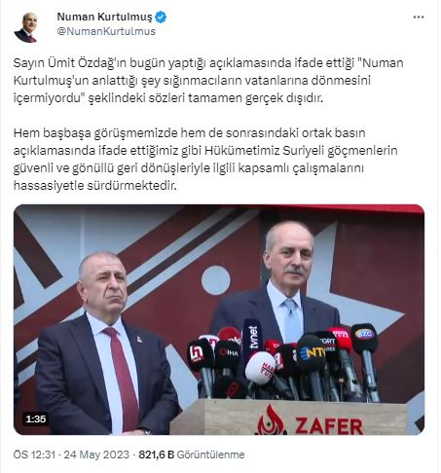Open the @NumanKurtulmus handle link
Screen dimensions: 441x473
click(106, 31)
